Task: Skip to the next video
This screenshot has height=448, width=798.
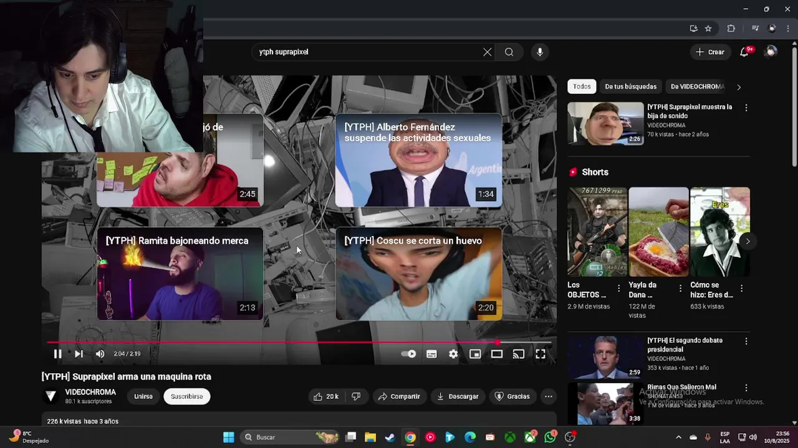Action: click(79, 354)
